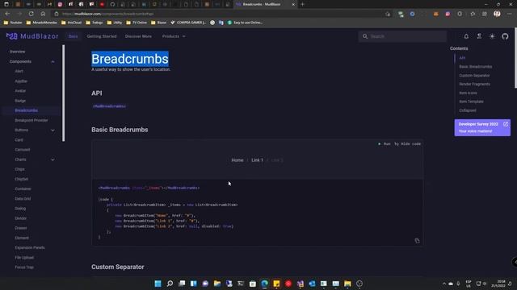Toggle right-to-left layout icon
Image resolution: width=517 pixels, height=290 pixels.
pos(479,36)
